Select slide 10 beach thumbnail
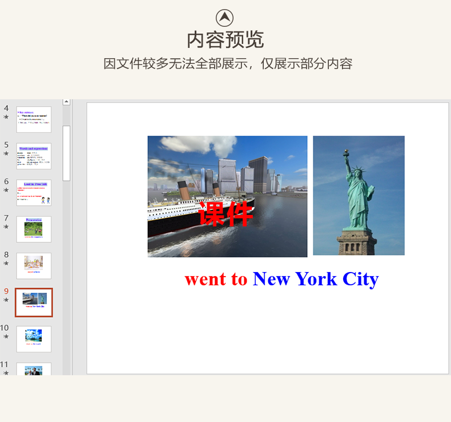This screenshot has width=451, height=422. [x=34, y=339]
